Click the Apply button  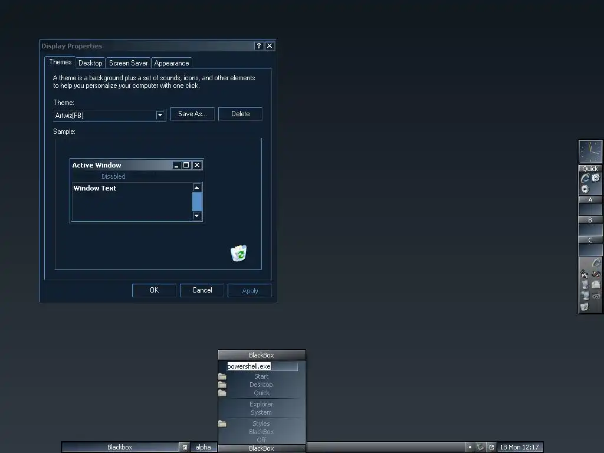(250, 290)
